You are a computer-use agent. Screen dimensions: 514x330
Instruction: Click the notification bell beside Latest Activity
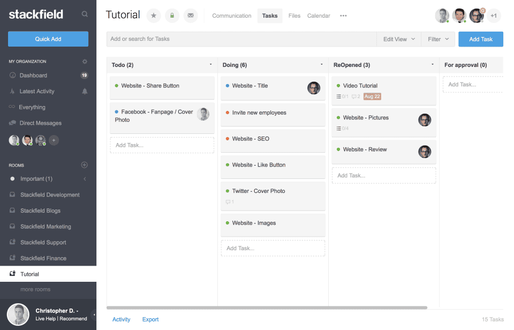coord(85,91)
